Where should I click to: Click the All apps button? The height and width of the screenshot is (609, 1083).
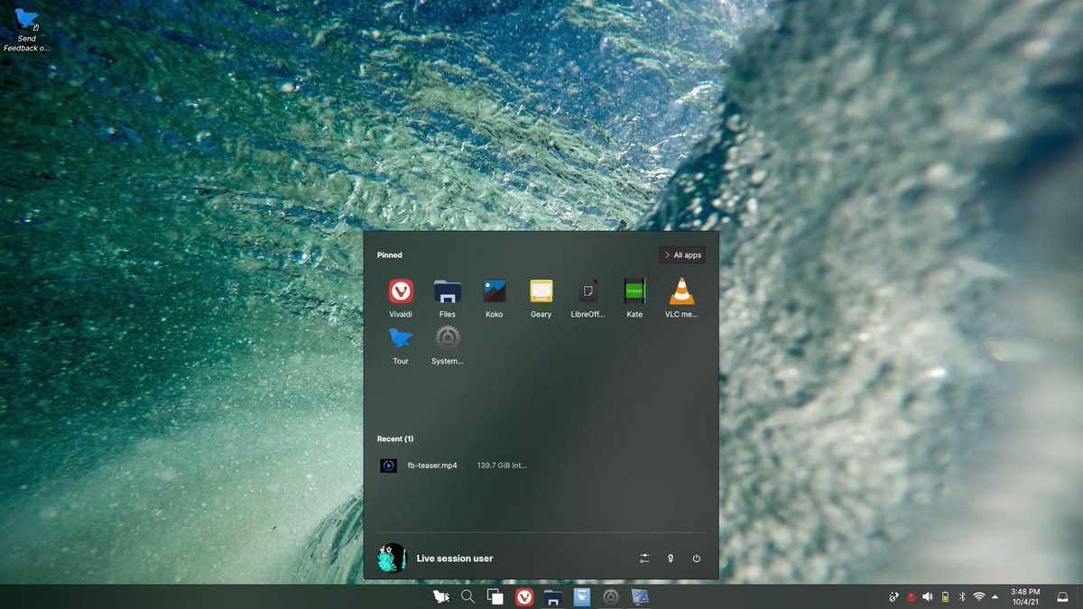[681, 254]
